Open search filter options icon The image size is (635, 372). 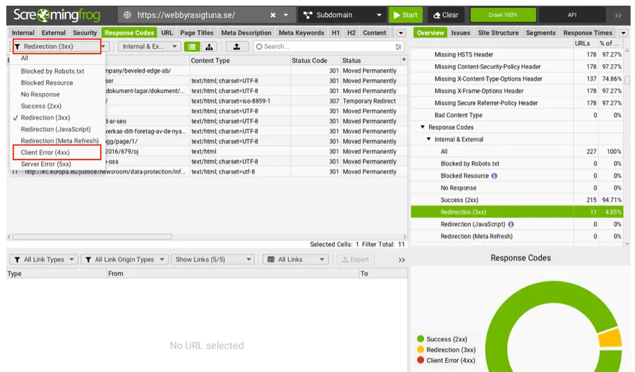pos(399,47)
